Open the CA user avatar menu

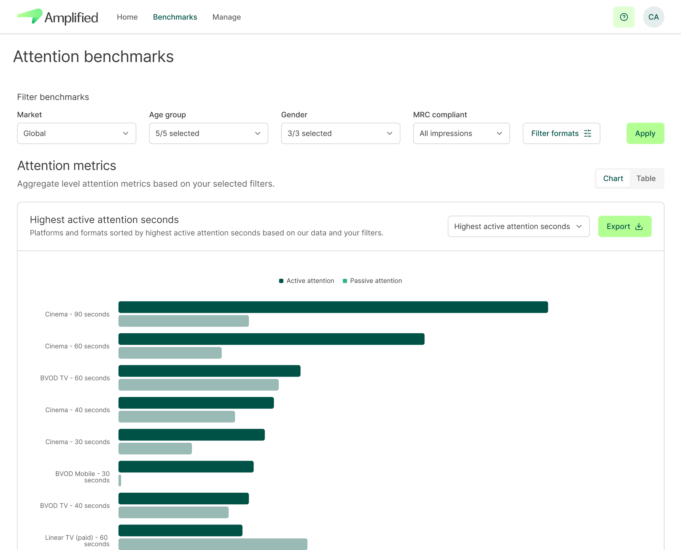coord(653,17)
